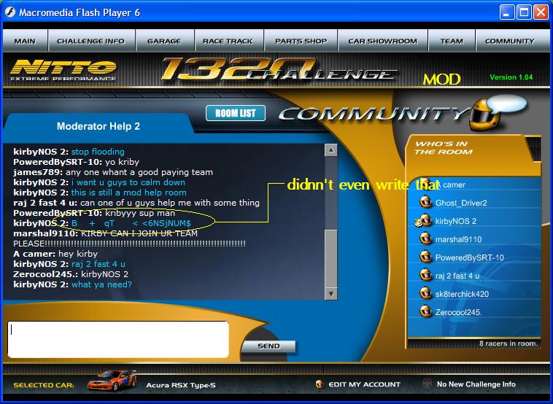553x404 pixels.
Task: Click EDIT MY ACCOUNT link
Action: click(x=364, y=384)
